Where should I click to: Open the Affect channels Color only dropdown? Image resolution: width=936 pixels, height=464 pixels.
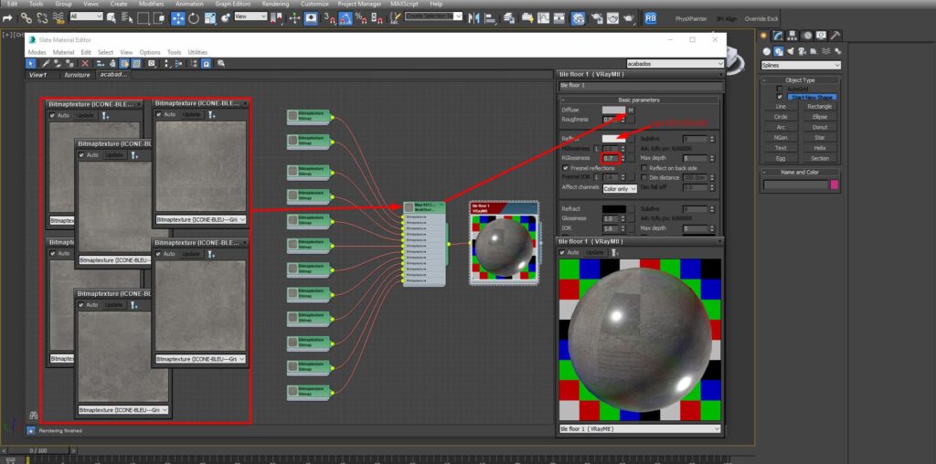pos(620,188)
